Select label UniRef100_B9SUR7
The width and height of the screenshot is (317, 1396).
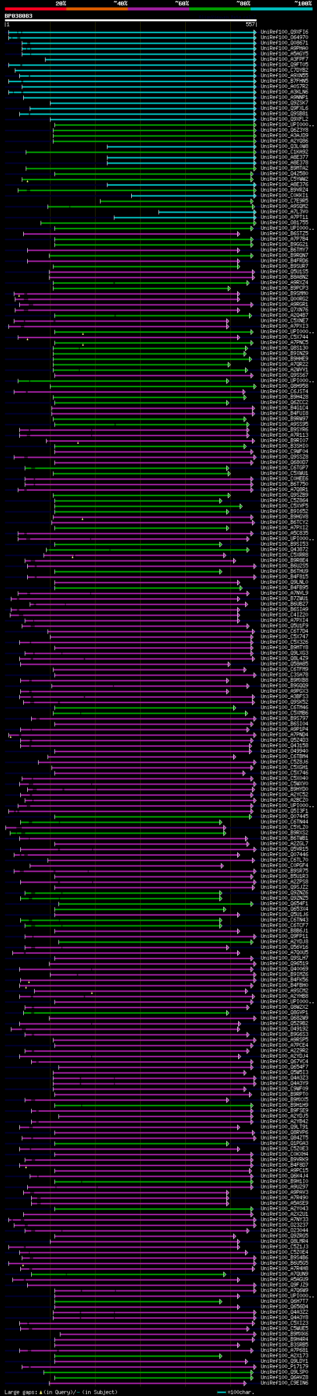284,266
